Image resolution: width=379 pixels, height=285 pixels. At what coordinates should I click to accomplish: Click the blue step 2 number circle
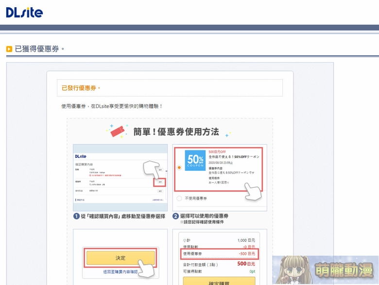click(x=176, y=217)
